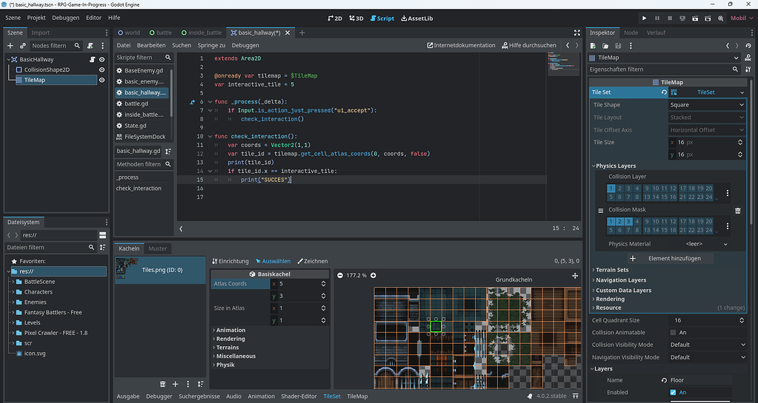
Task: Click Hilfe durchsuchen button
Action: 529,45
